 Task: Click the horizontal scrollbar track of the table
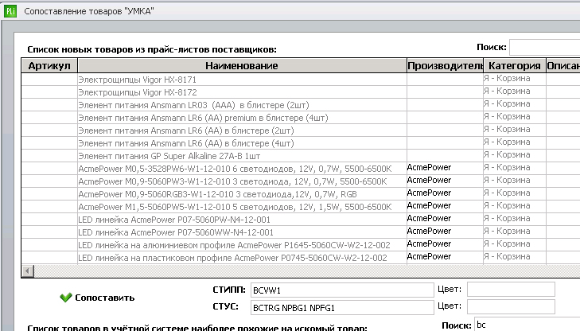click(x=306, y=271)
